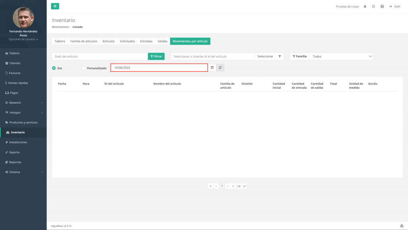
Task: Switch to the Solicitudes tab
Action: click(127, 41)
